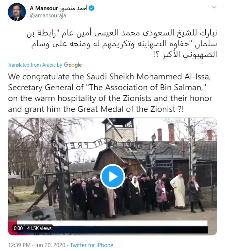
Task: Click the blue verified checkmark badge
Action: pyautogui.click(x=91, y=8)
